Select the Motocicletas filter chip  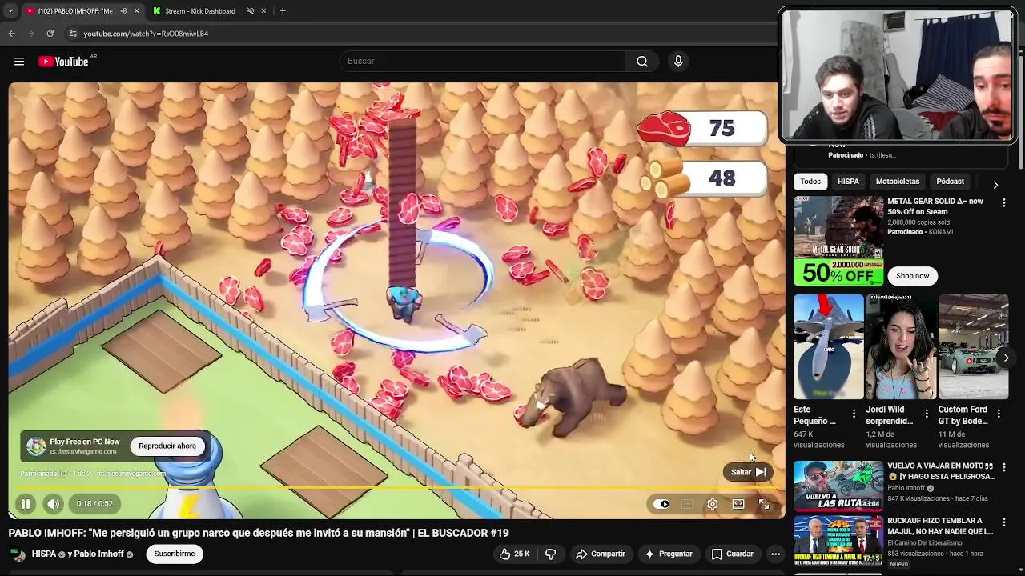[x=898, y=182]
